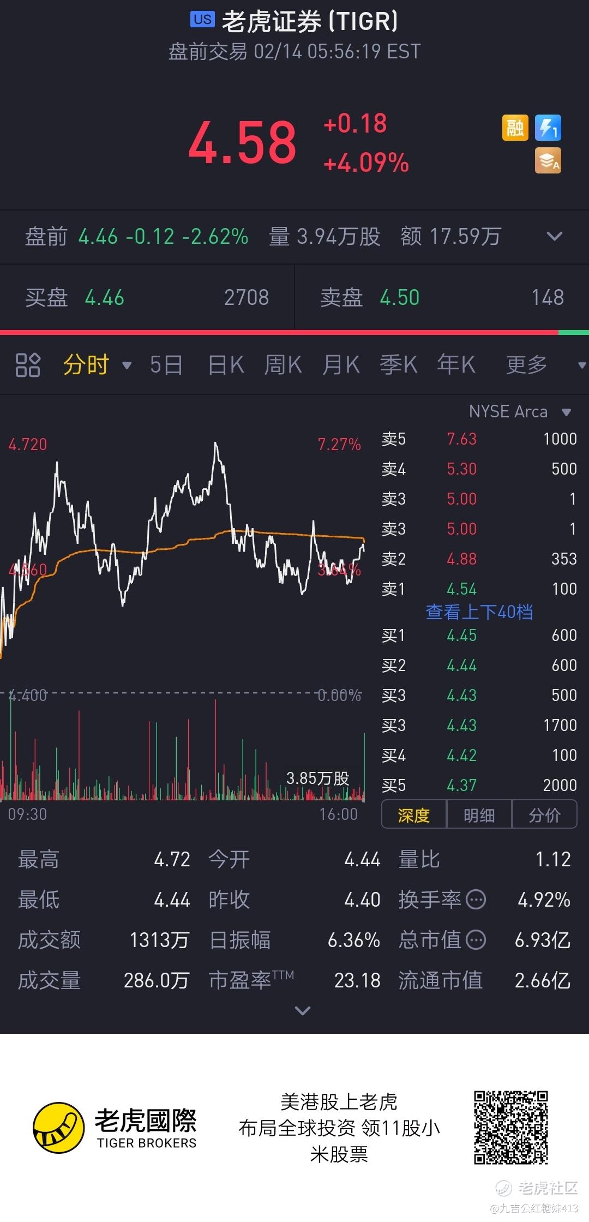Tap the 流通市值 2.66亿 statistic

pos(485,981)
